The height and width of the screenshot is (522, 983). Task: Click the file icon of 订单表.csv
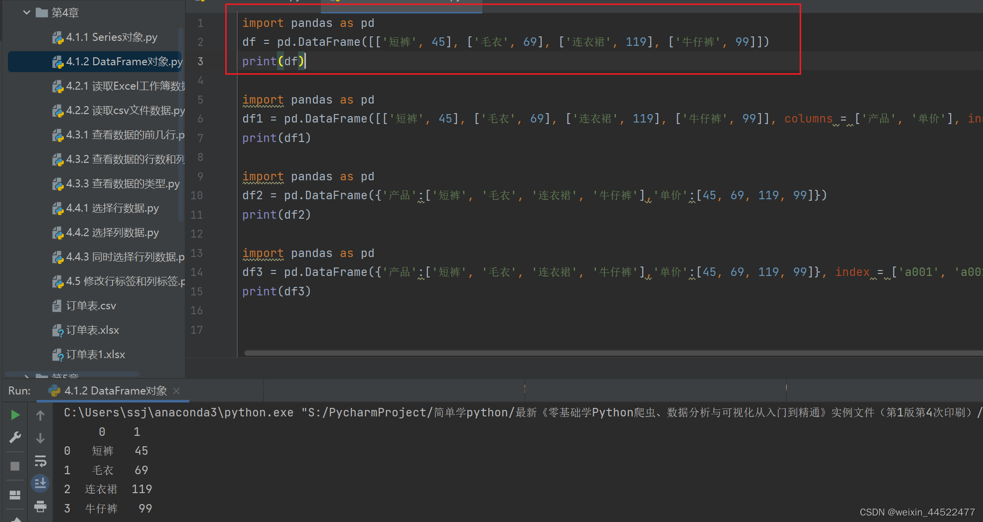pos(57,306)
